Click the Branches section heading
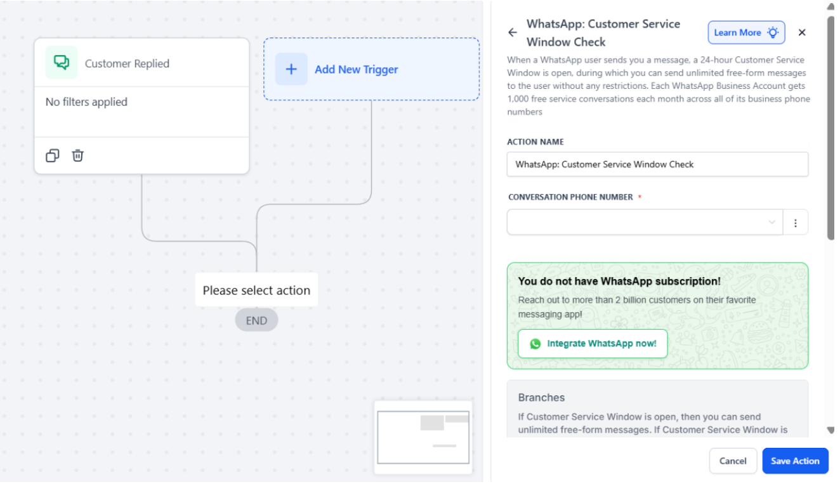The height and width of the screenshot is (484, 840). pos(541,398)
